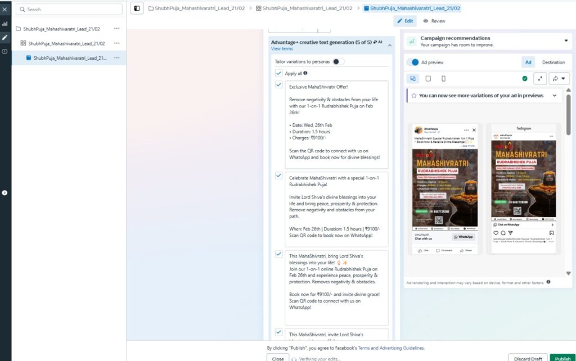Go to the ad set breadcrumb
The width and height of the screenshot is (576, 361).
coord(304,8)
